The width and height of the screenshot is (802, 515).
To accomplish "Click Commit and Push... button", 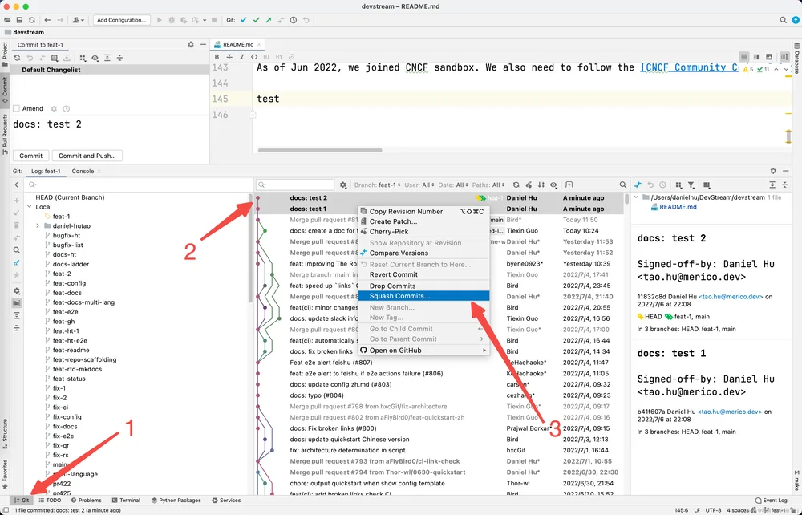I will pos(87,156).
